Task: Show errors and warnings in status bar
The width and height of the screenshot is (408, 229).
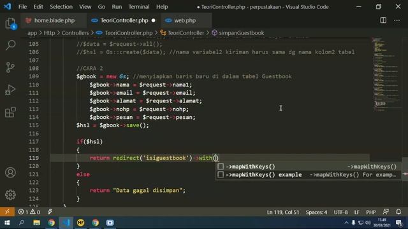Action: tap(29, 212)
